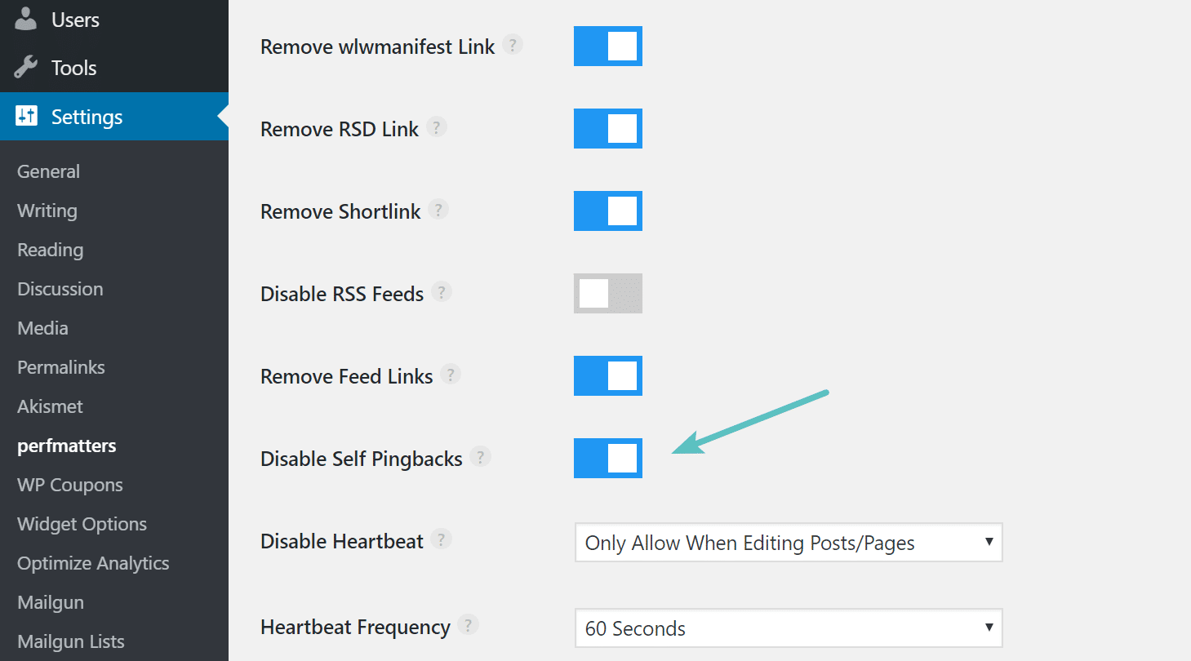Go to the General settings link
This screenshot has width=1191, height=661.
[x=48, y=171]
